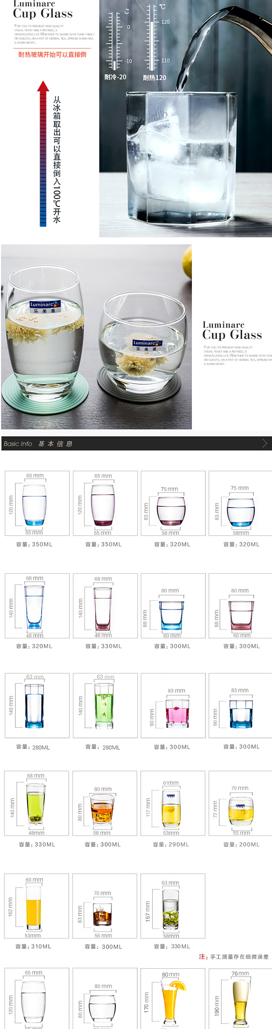Select the pink 350ML tall glass thumbnail
The height and width of the screenshot is (1029, 272).
coord(105,503)
